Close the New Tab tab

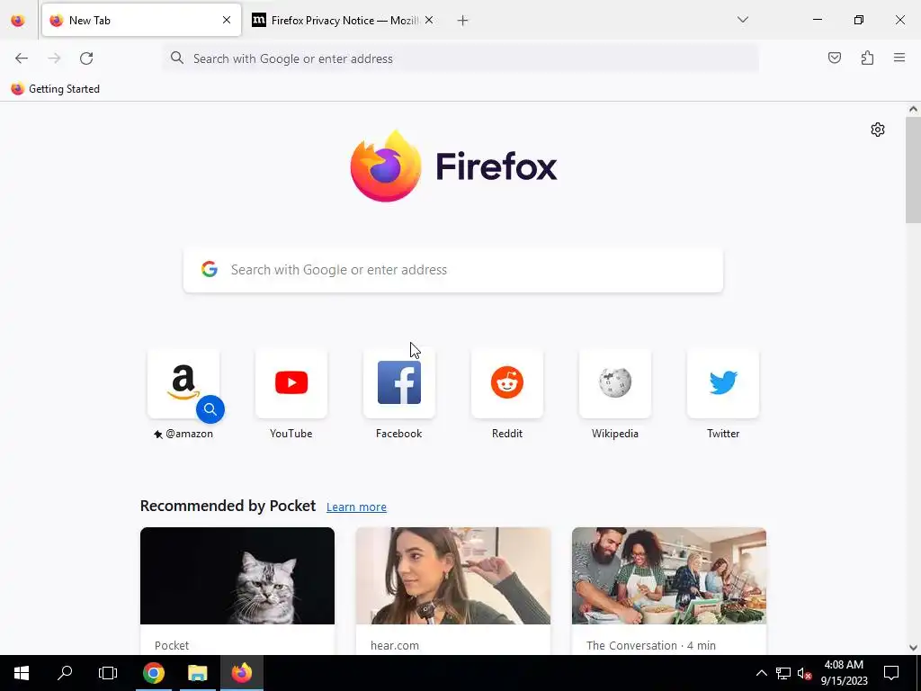[x=227, y=20]
